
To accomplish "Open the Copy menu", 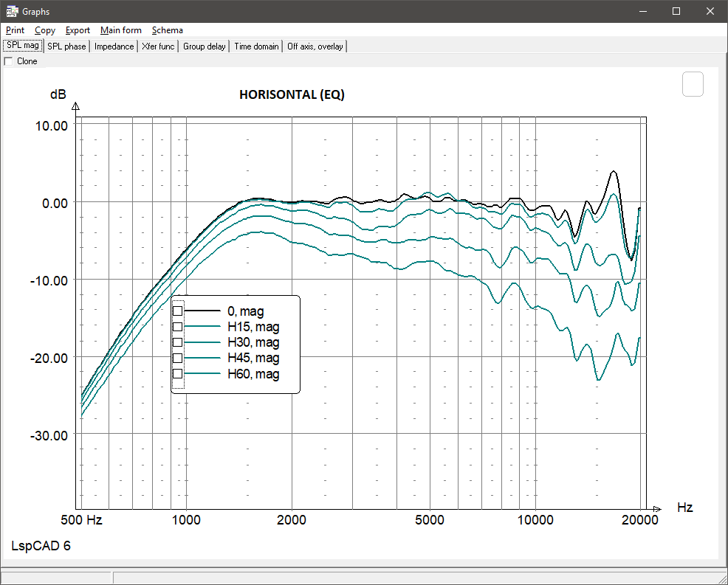I will click(x=45, y=30).
